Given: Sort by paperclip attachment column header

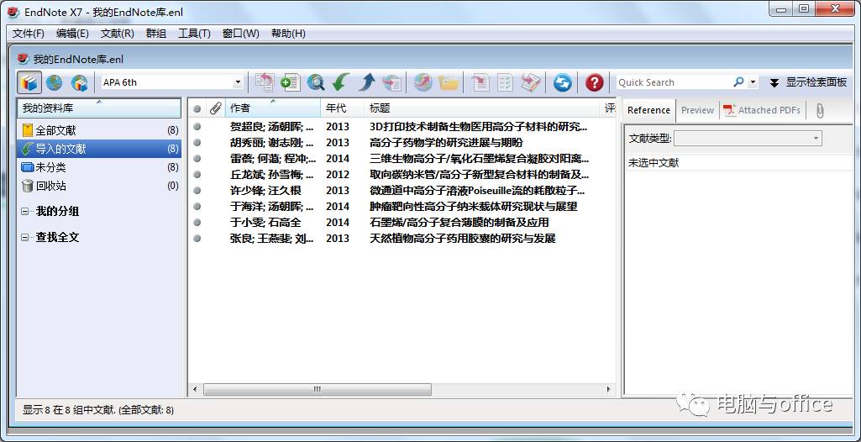Looking at the screenshot, I should [216, 108].
